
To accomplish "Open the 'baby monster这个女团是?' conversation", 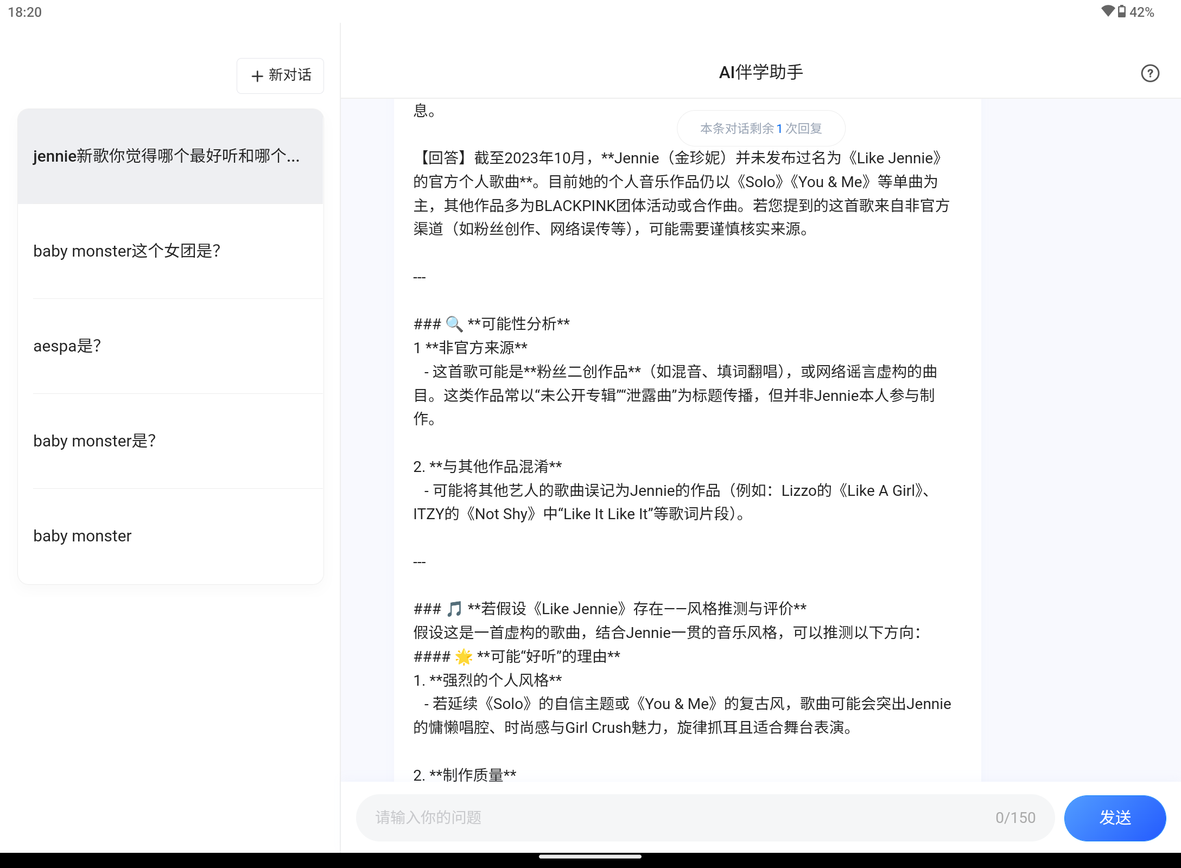I will tap(170, 251).
